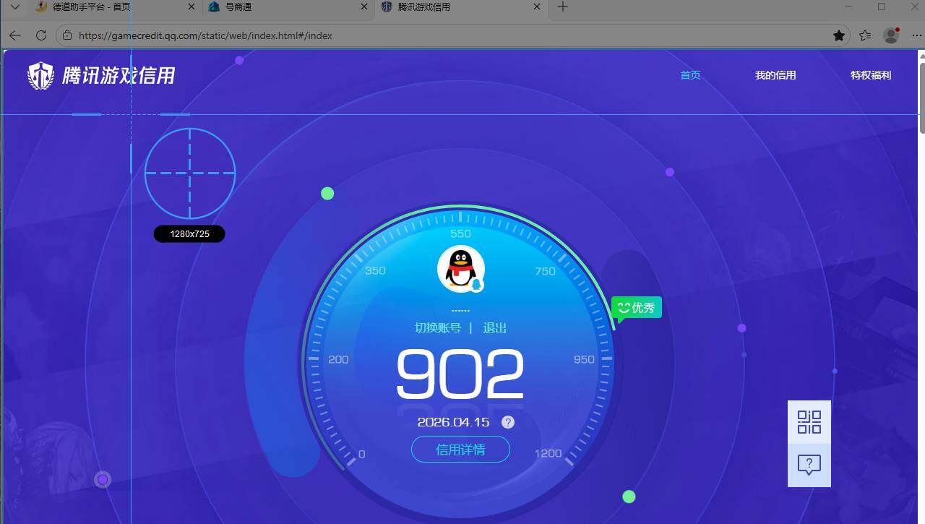This screenshot has height=524, width=925.
Task: Click the 信用详情 button
Action: coord(460,450)
